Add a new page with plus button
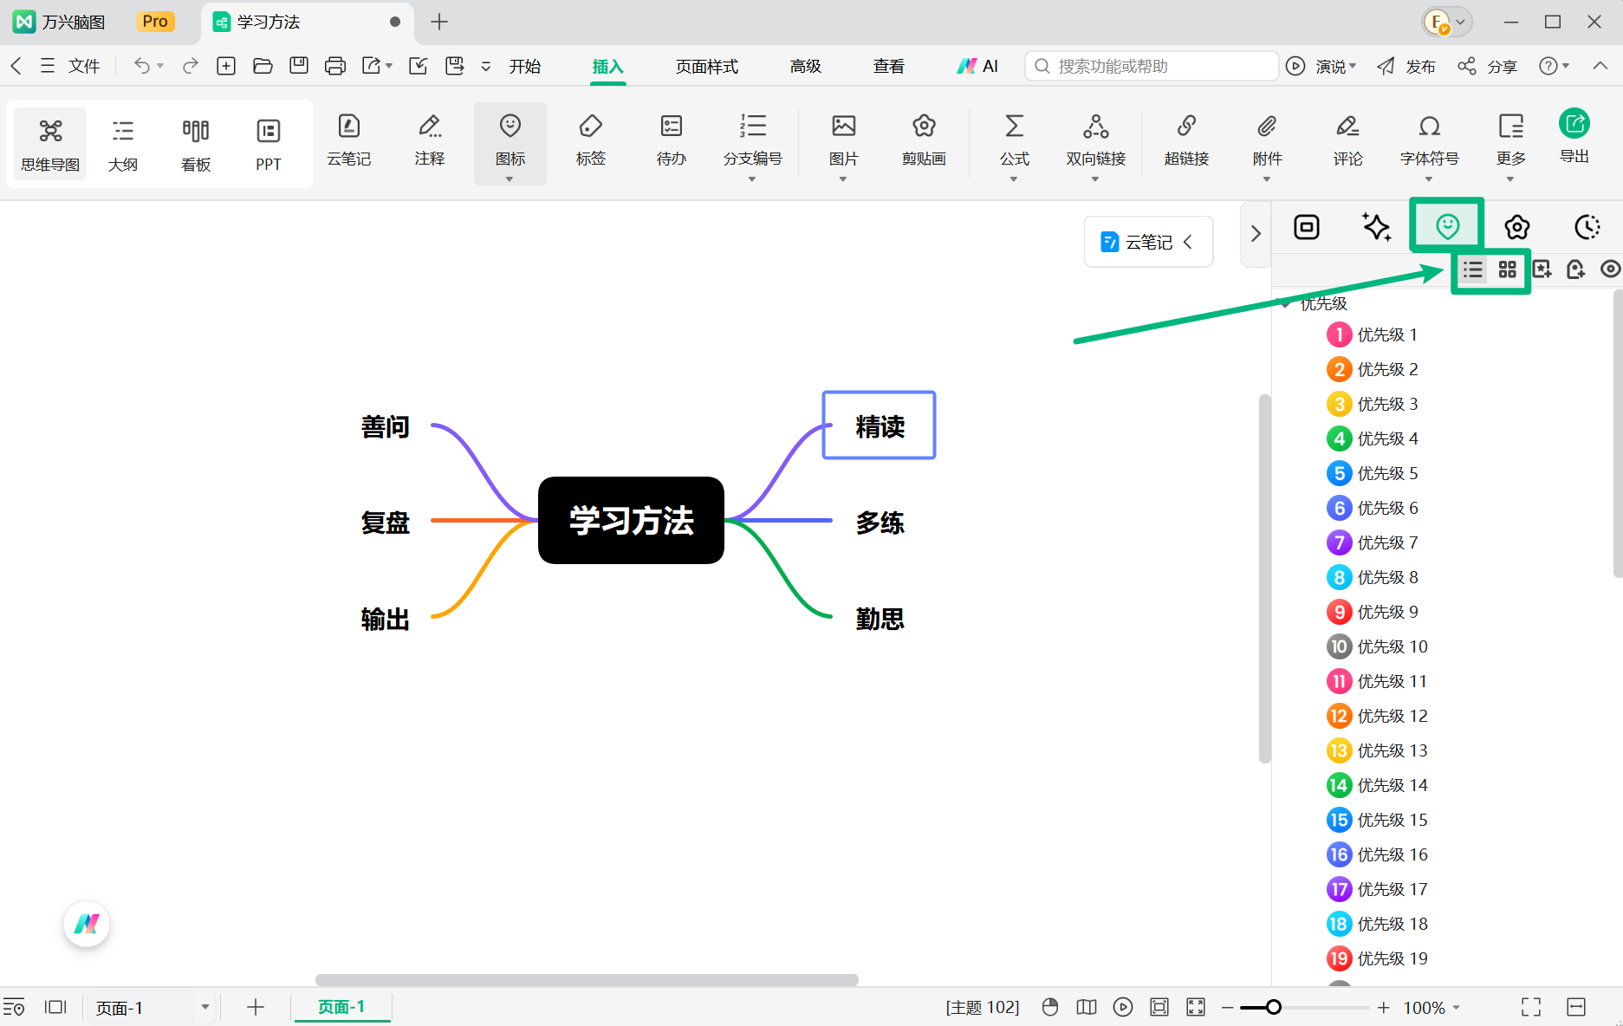This screenshot has width=1623, height=1026. 255,1007
